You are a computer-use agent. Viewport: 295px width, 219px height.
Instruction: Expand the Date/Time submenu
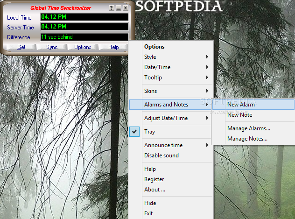click(x=171, y=67)
